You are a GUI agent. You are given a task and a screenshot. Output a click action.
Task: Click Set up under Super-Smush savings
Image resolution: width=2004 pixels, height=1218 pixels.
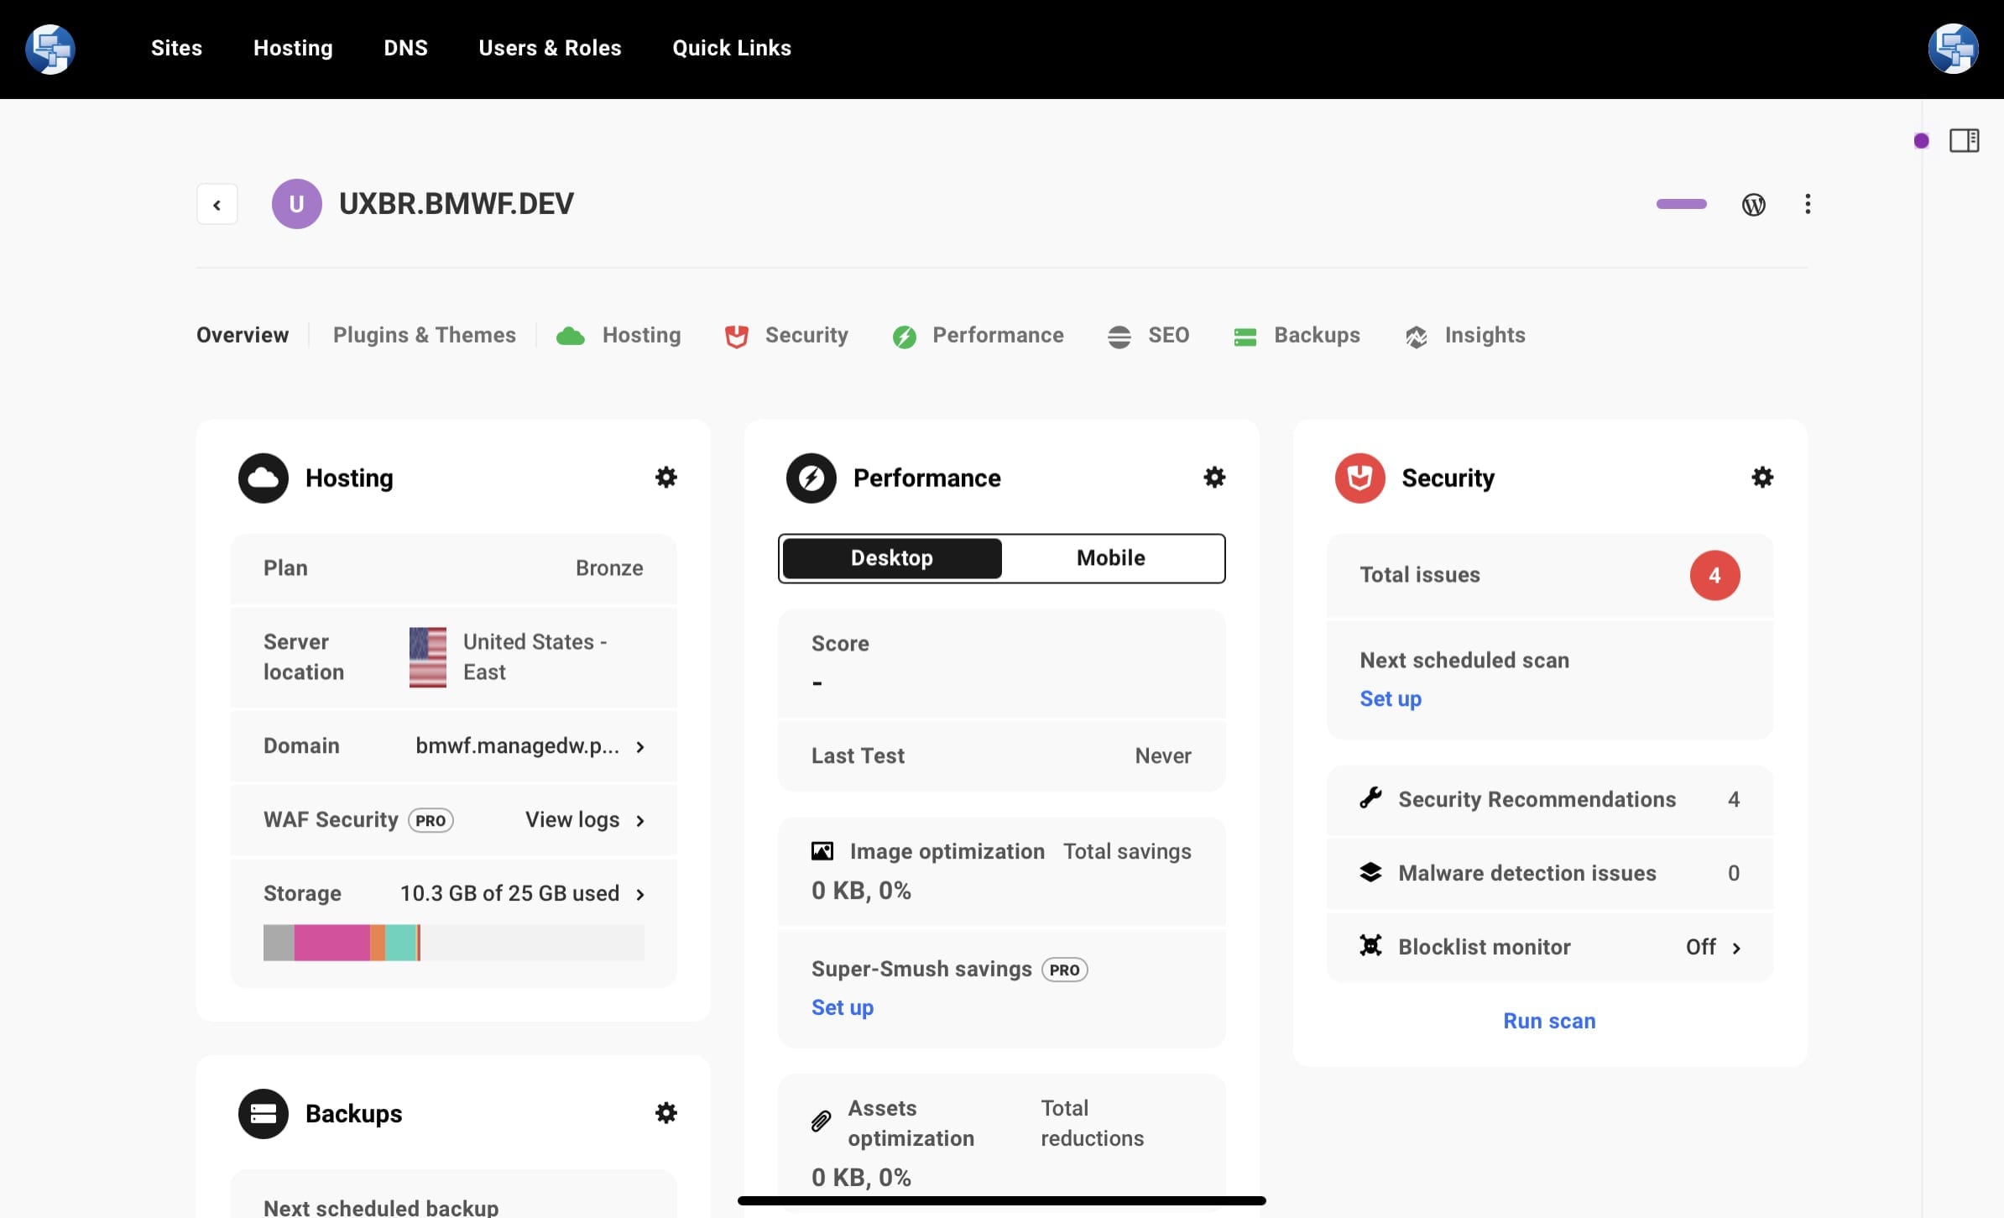(x=843, y=1007)
